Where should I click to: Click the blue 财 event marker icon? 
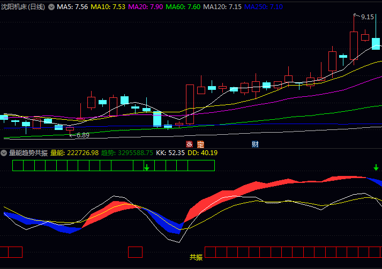coord(255,144)
